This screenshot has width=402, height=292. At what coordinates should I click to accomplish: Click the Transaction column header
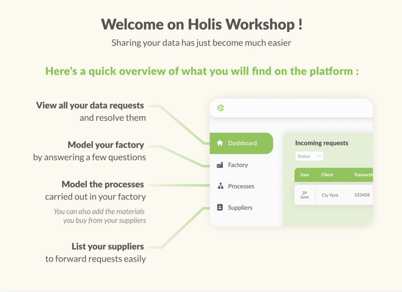coord(363,175)
